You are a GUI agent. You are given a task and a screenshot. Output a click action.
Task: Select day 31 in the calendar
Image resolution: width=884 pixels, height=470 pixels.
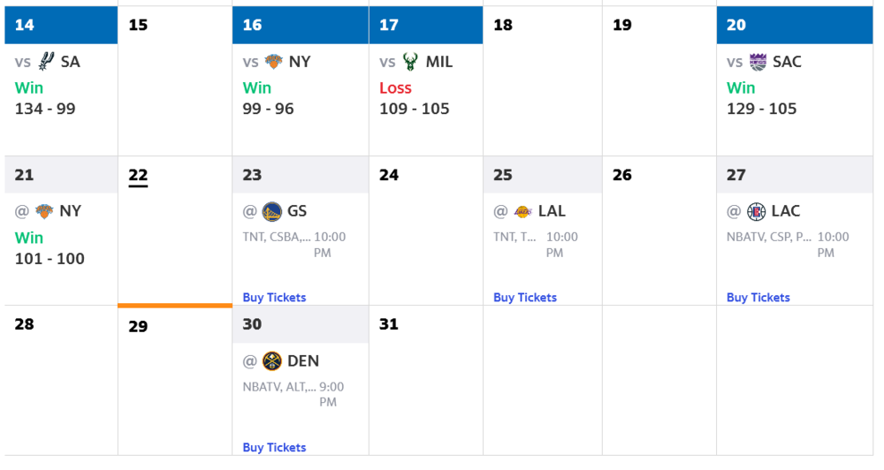tap(389, 324)
